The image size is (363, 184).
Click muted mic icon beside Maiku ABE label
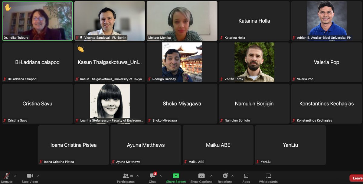185,162
